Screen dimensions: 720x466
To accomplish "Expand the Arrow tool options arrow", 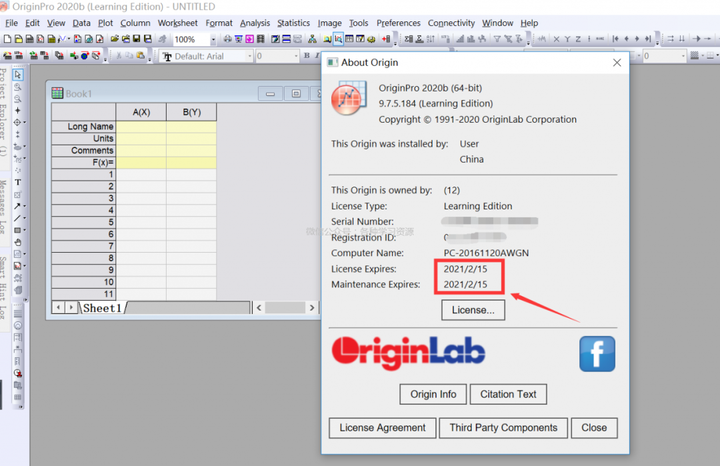I will click(25, 206).
